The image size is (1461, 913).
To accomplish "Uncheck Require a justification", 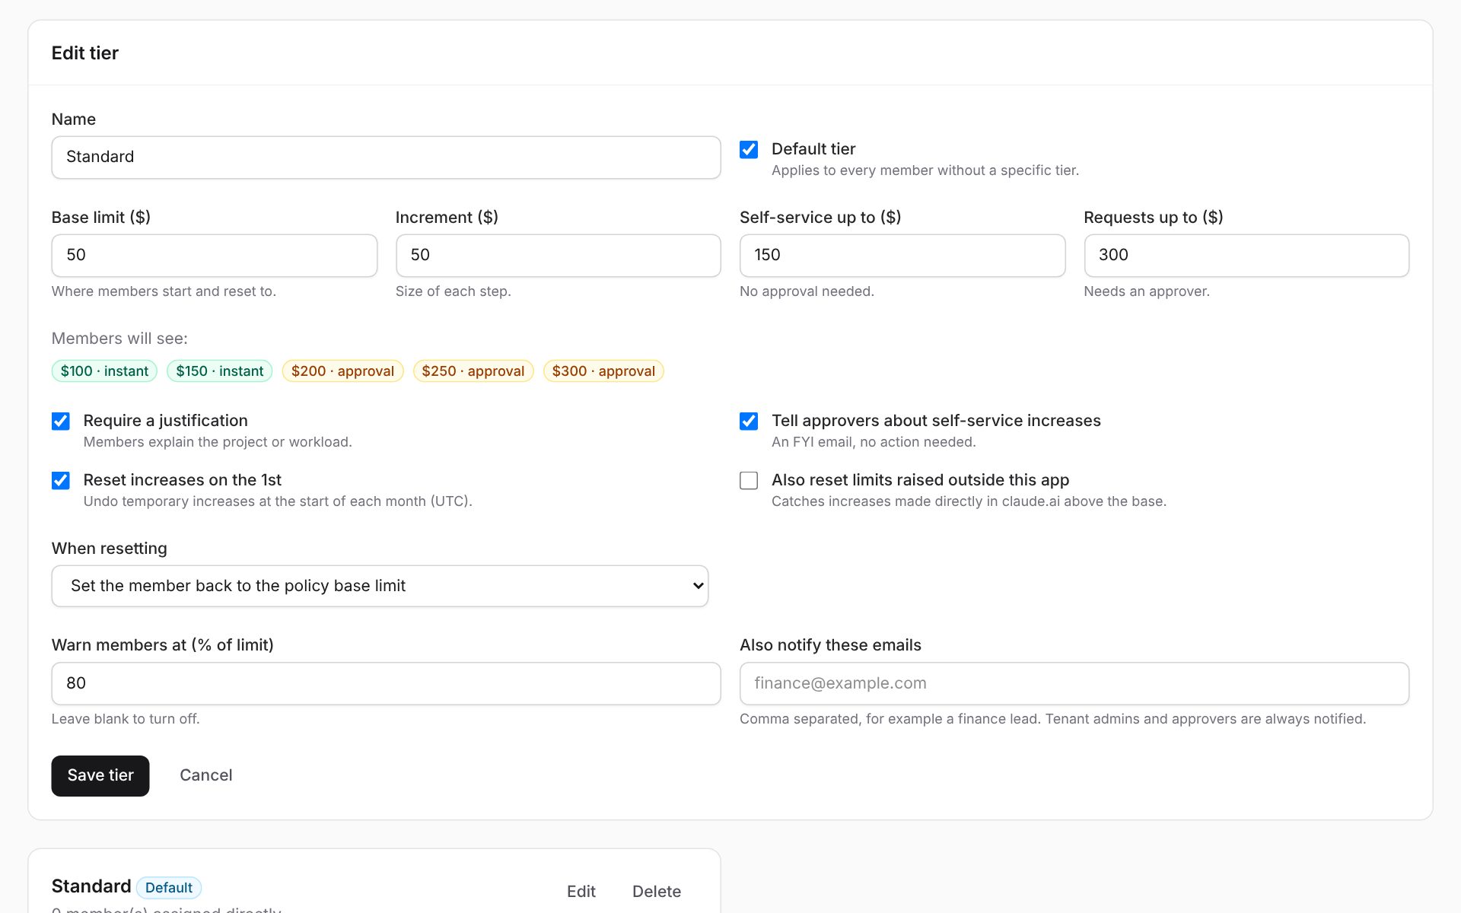I will (x=61, y=422).
